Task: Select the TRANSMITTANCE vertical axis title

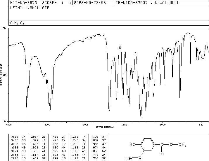Action: (1, 75)
